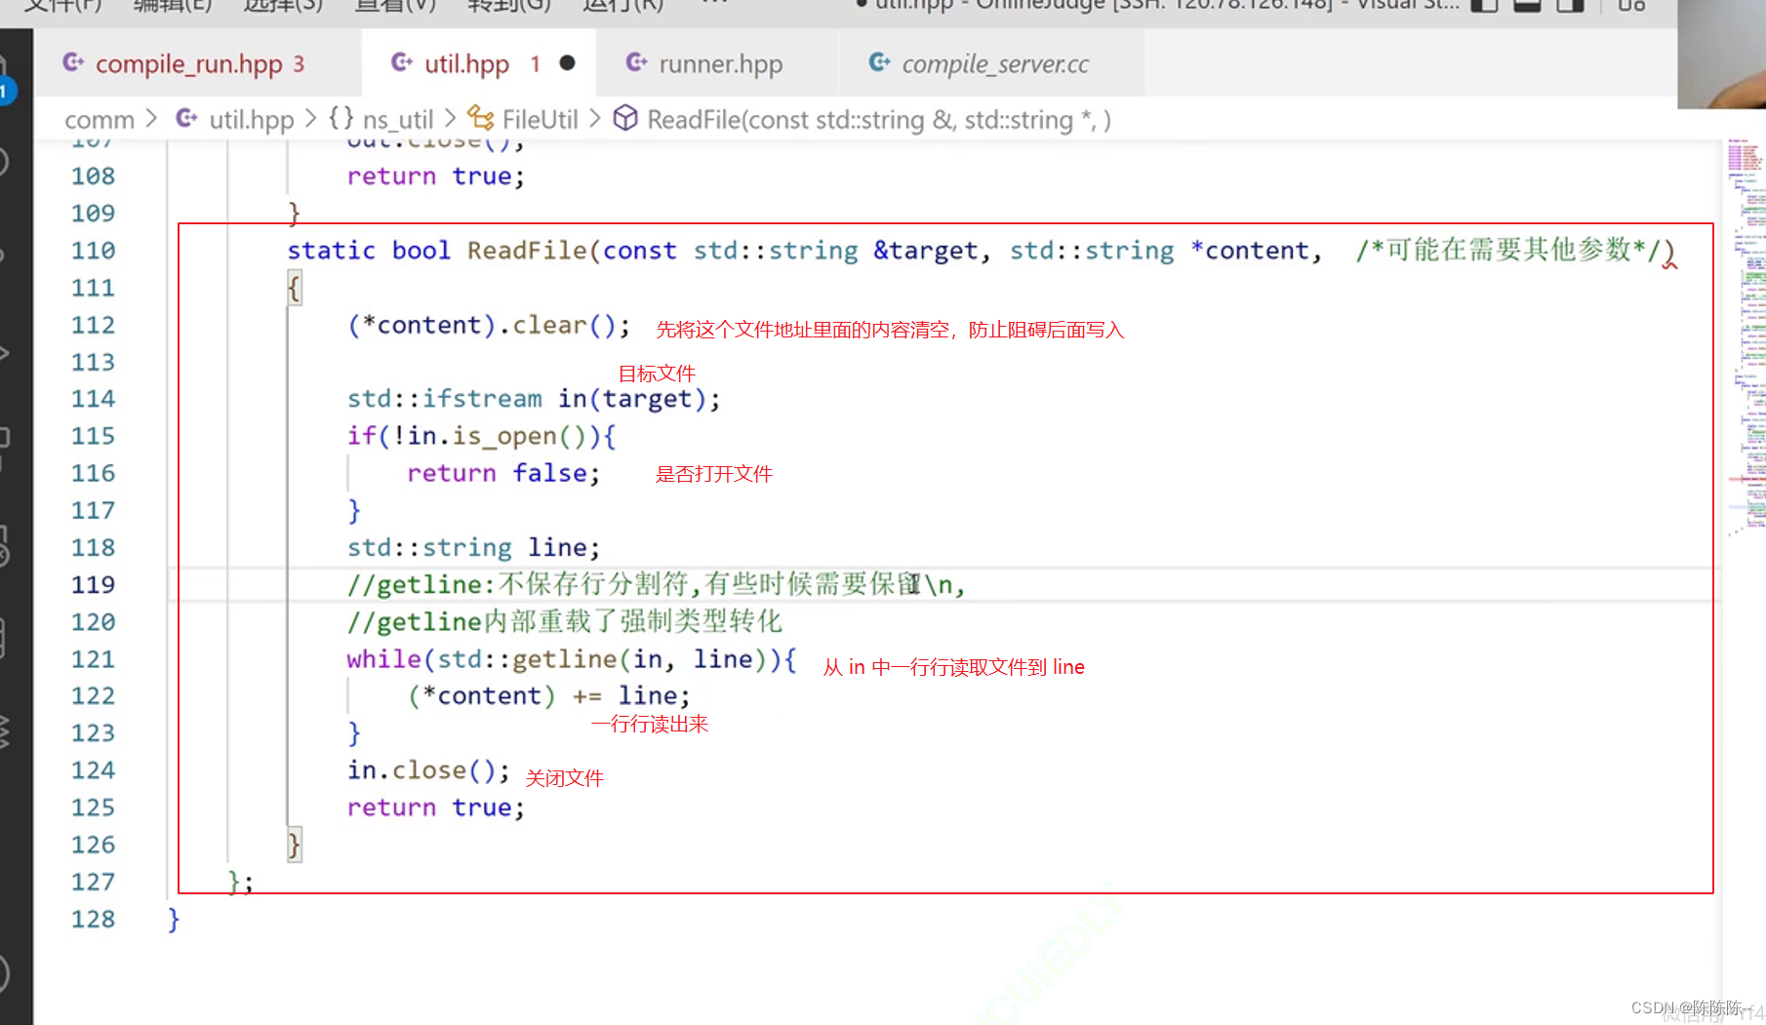The width and height of the screenshot is (1766, 1025).
Task: Click the (*content) += line; statement
Action: pyautogui.click(x=548, y=695)
